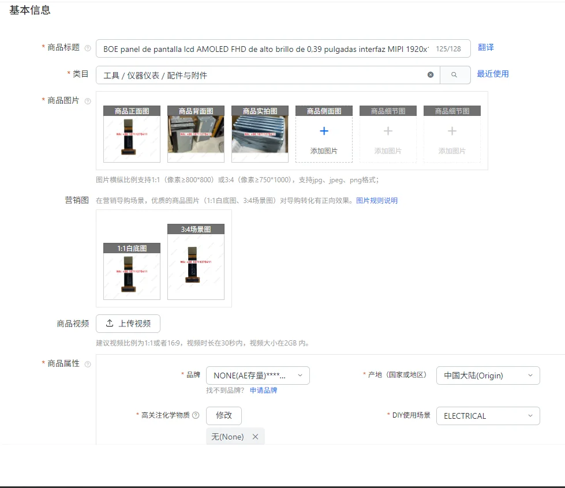Click the 上传视频 button
This screenshot has width=565, height=488.
pos(128,324)
